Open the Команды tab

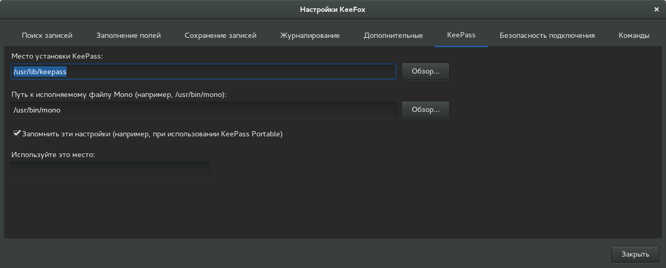click(x=634, y=35)
